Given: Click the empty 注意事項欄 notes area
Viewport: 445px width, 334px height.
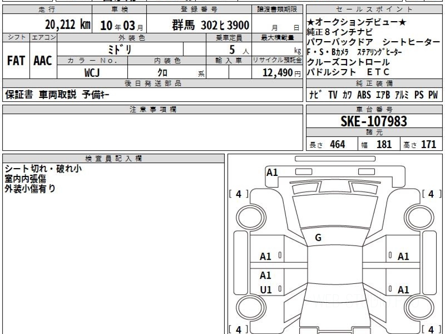Looking at the screenshot, I should [152, 132].
